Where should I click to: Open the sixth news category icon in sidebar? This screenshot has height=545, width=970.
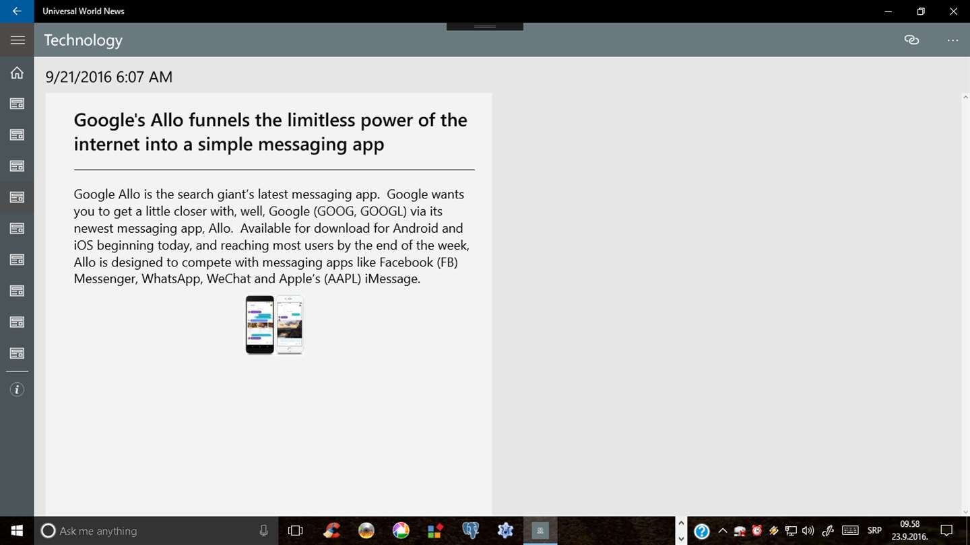17,259
